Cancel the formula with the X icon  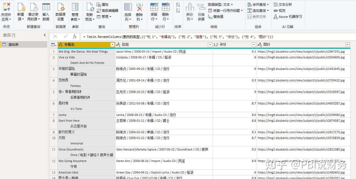[55, 36]
